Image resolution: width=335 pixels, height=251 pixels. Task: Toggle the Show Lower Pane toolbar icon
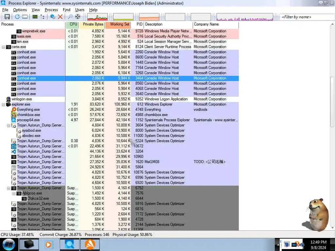[25, 17]
